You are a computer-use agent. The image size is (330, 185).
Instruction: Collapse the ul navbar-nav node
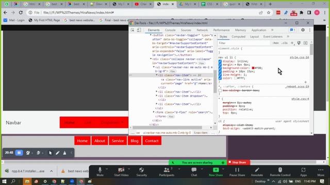coord(154,67)
